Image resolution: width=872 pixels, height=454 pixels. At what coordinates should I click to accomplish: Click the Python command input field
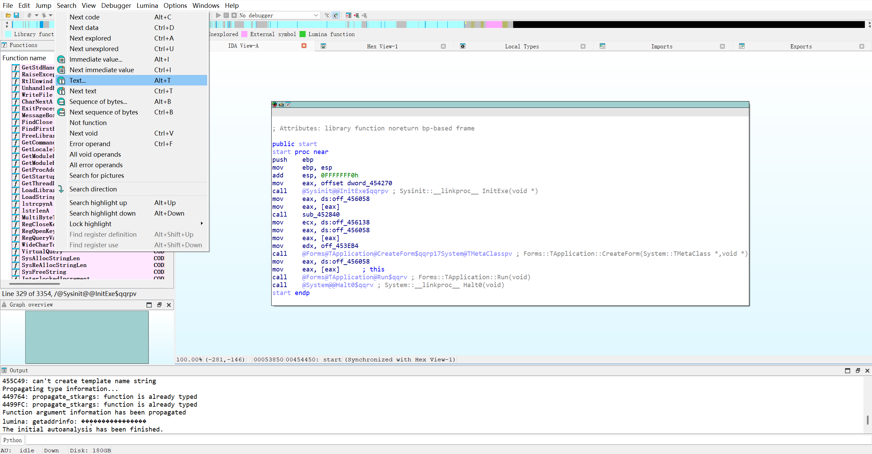coord(443,440)
